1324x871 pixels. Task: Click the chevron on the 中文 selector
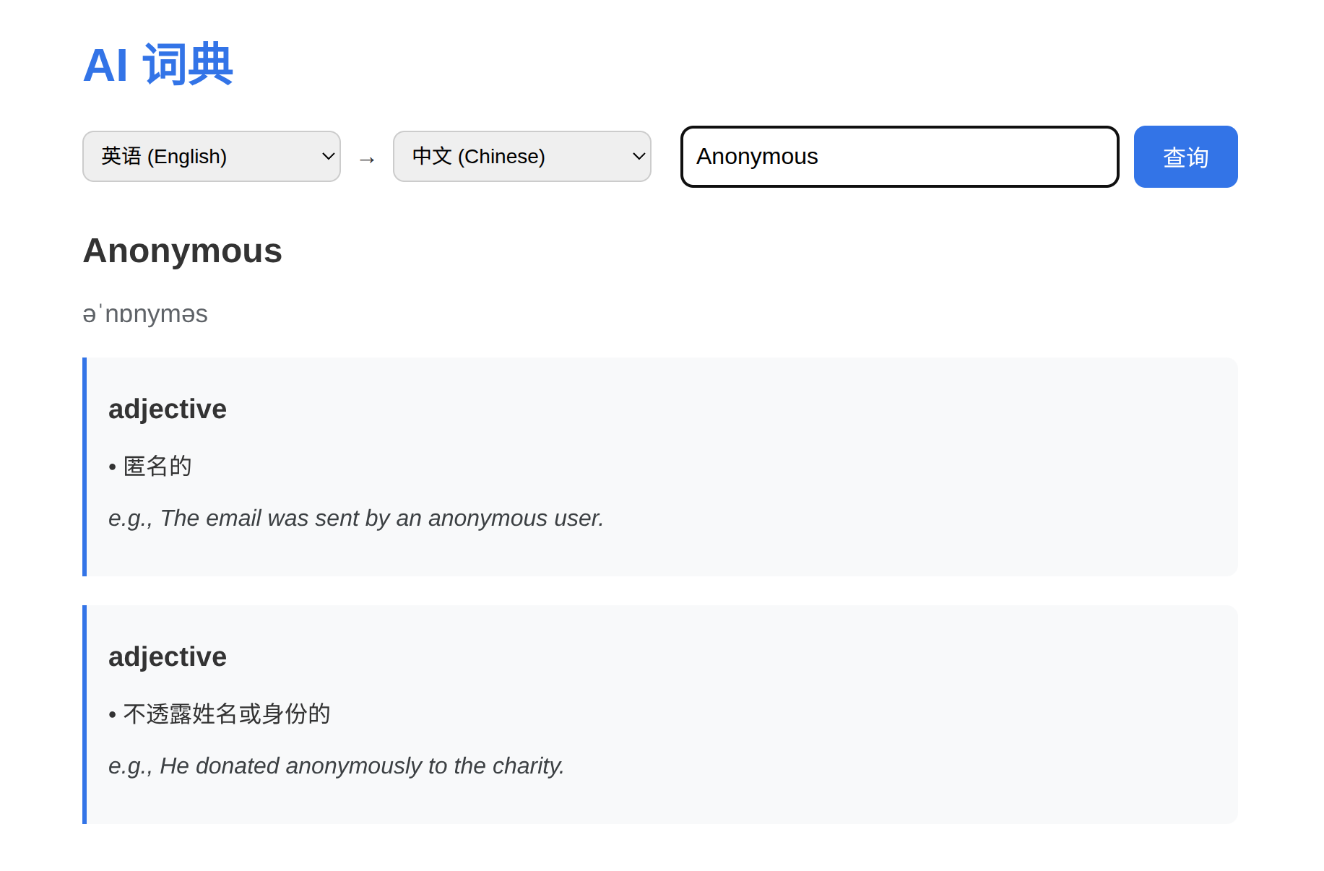[x=639, y=156]
